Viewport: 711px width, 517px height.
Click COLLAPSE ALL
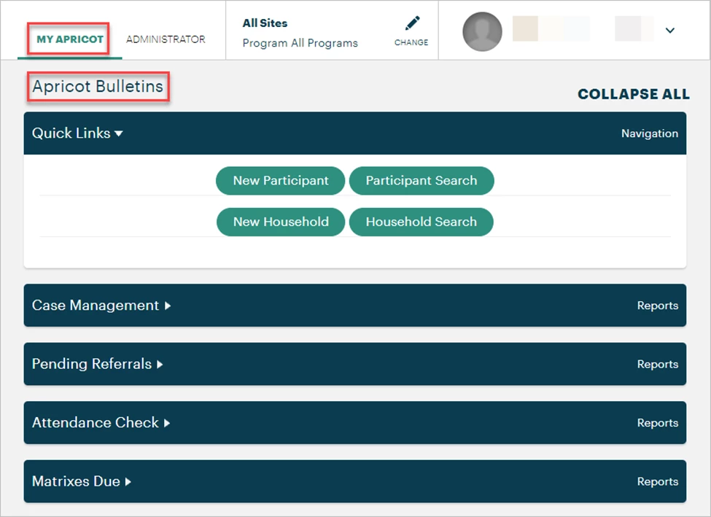pos(634,94)
